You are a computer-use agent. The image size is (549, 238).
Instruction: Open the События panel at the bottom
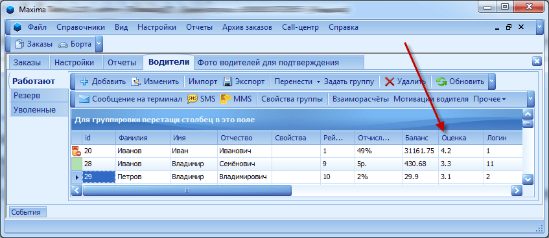[28, 212]
